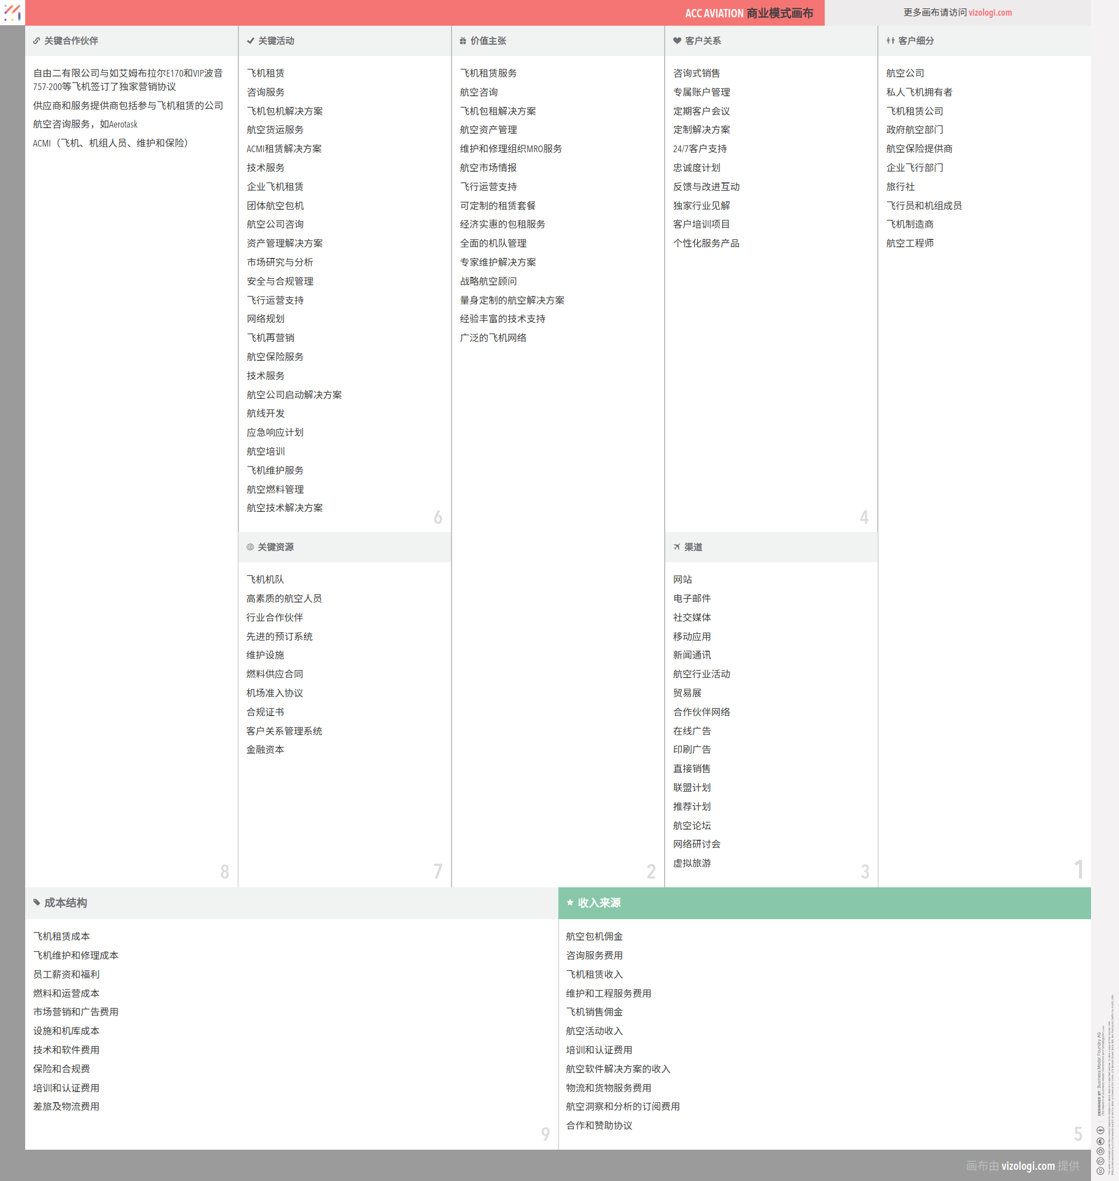Click the Creative Commons icon at bottom right

pos(1100,1171)
